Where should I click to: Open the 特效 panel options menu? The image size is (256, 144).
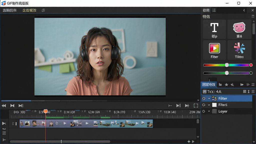[x=253, y=16]
